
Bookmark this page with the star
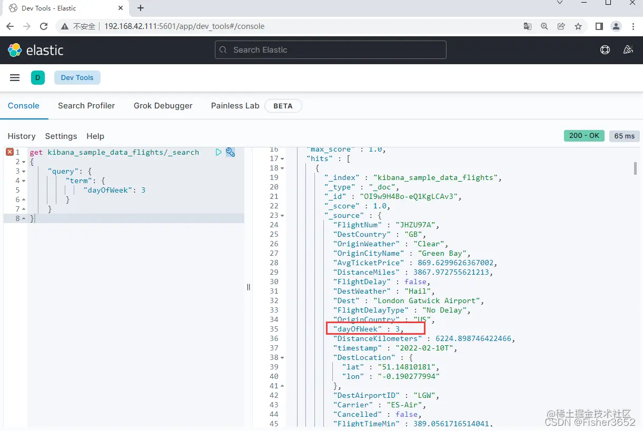click(578, 26)
